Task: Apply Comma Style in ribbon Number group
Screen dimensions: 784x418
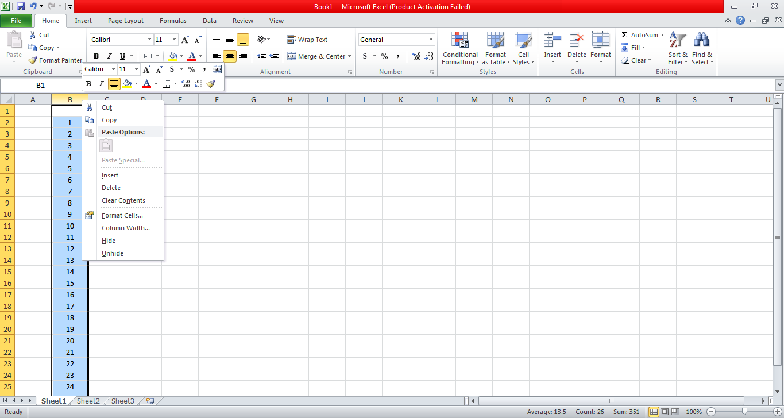Action: click(397, 56)
